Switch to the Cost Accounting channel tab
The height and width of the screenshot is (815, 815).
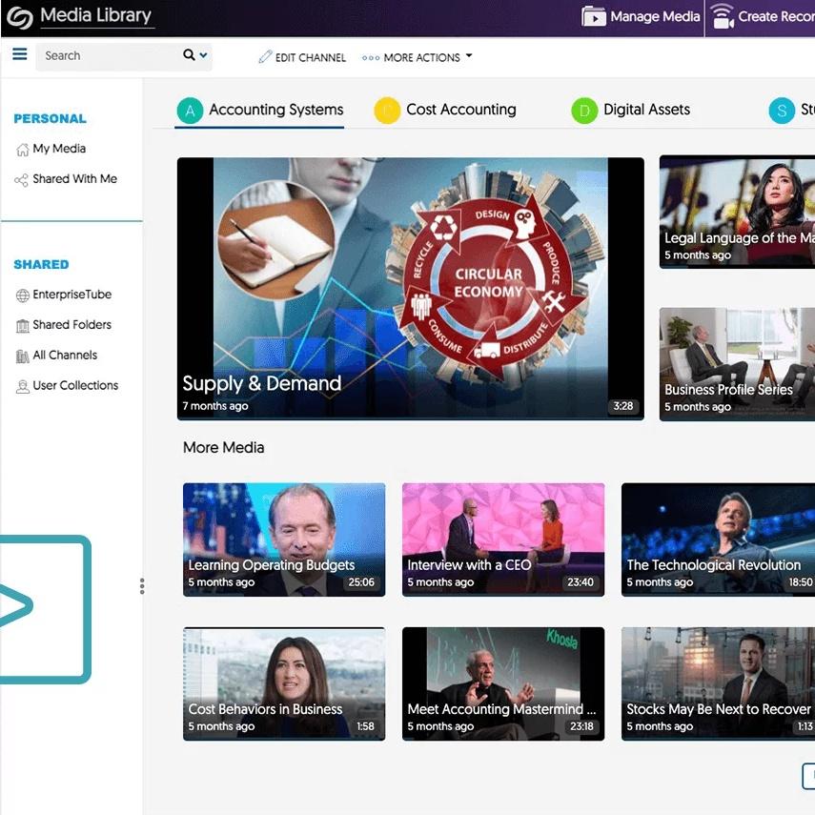pos(460,110)
